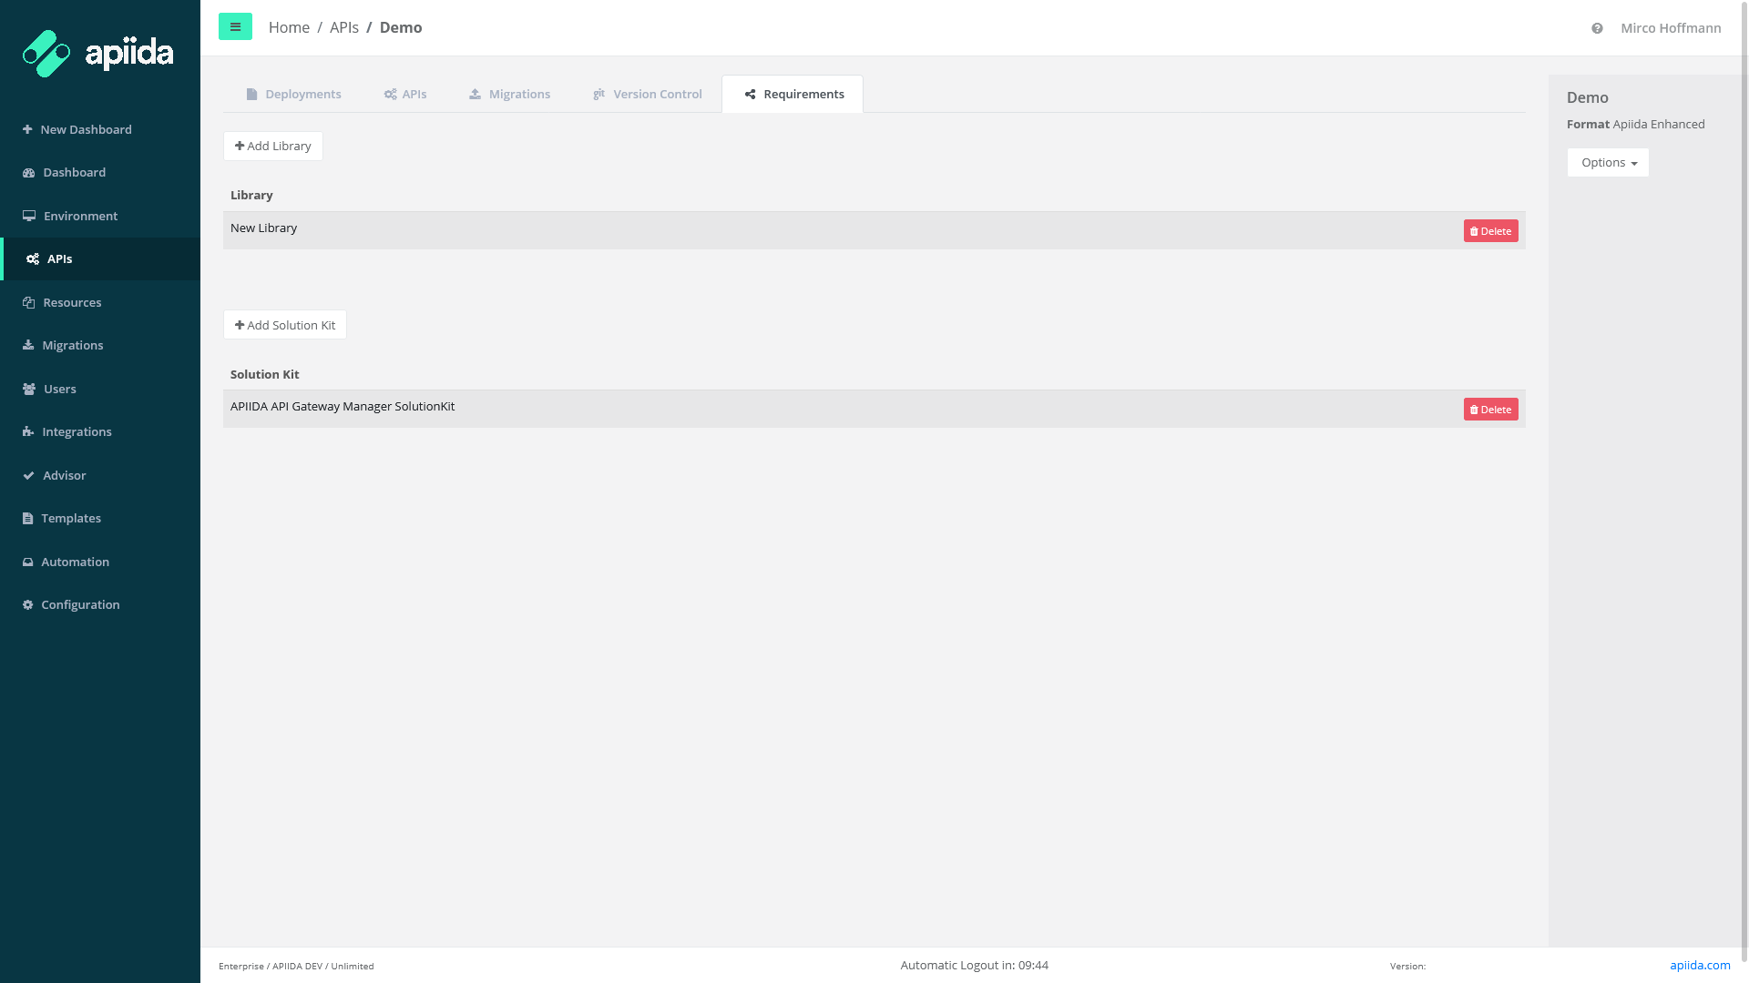The image size is (1749, 983).
Task: Click the help question mark icon
Action: 1597,28
